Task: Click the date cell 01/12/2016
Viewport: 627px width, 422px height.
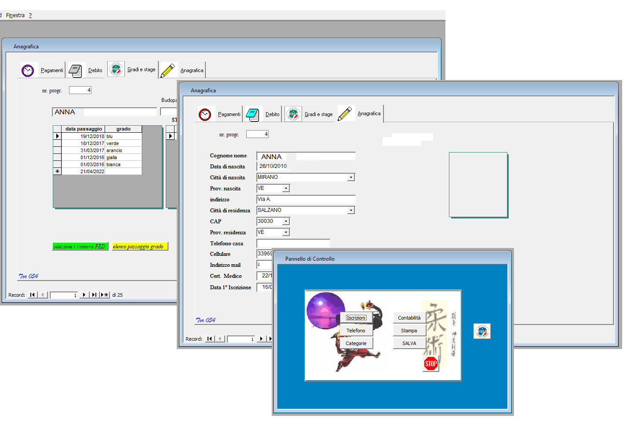Action: tap(84, 157)
